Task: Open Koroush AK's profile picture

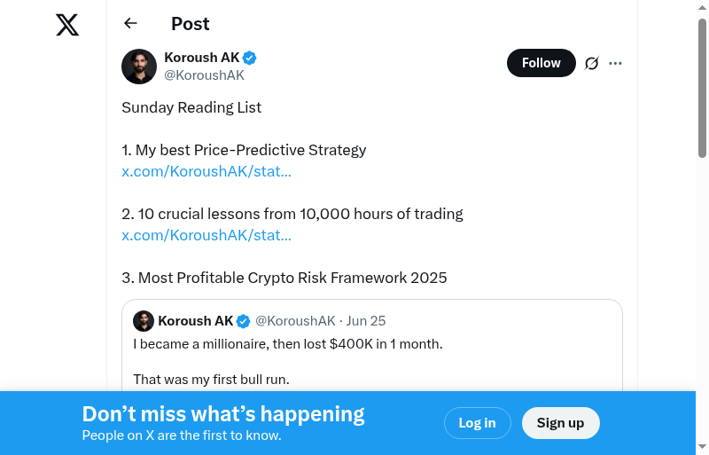Action: click(x=139, y=67)
